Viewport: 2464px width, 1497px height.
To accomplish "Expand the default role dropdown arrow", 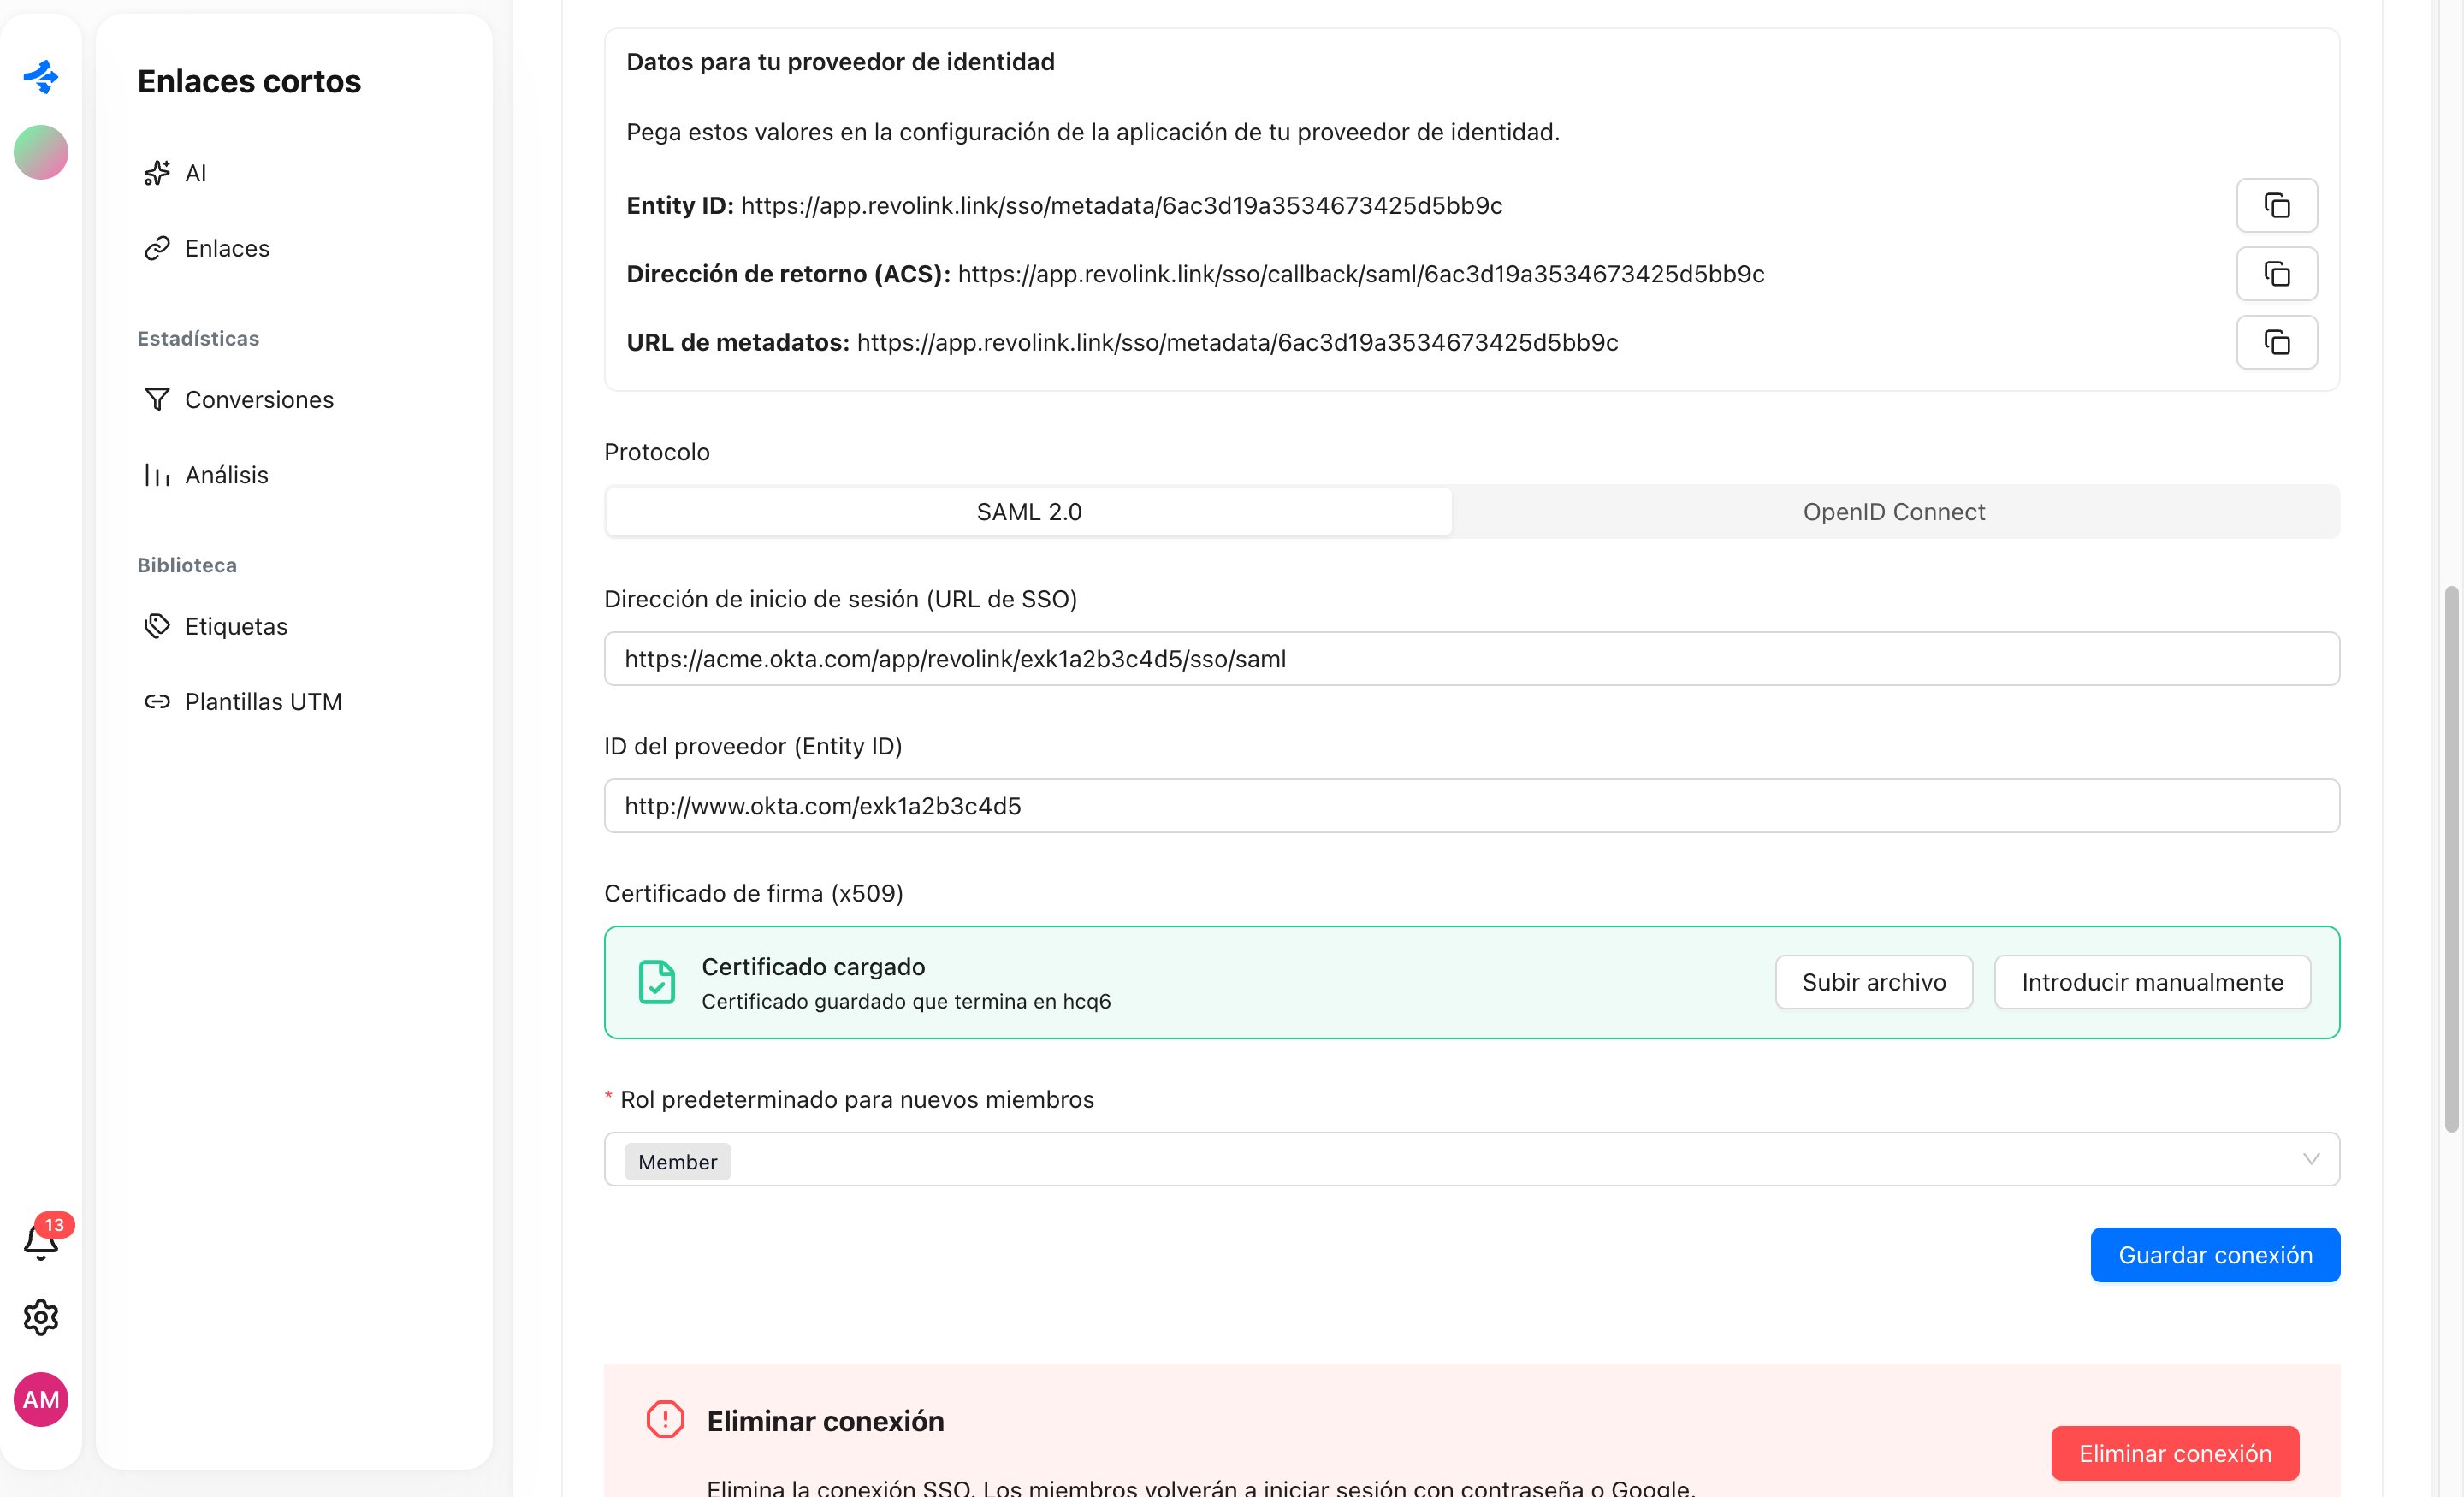I will [x=2310, y=1159].
